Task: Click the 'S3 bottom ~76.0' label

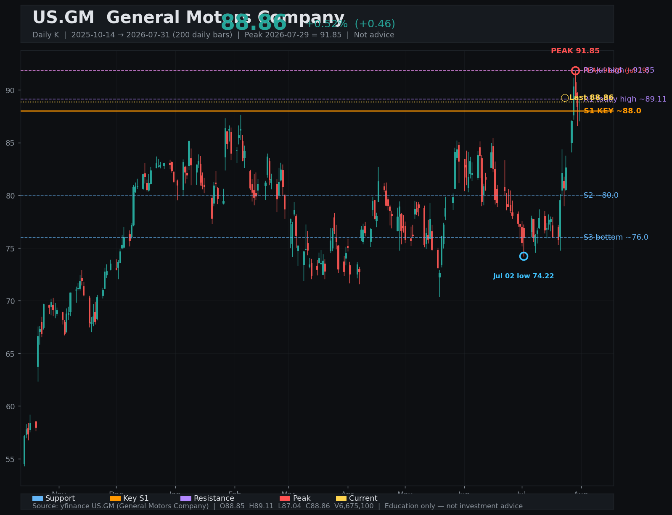Action: (x=616, y=238)
